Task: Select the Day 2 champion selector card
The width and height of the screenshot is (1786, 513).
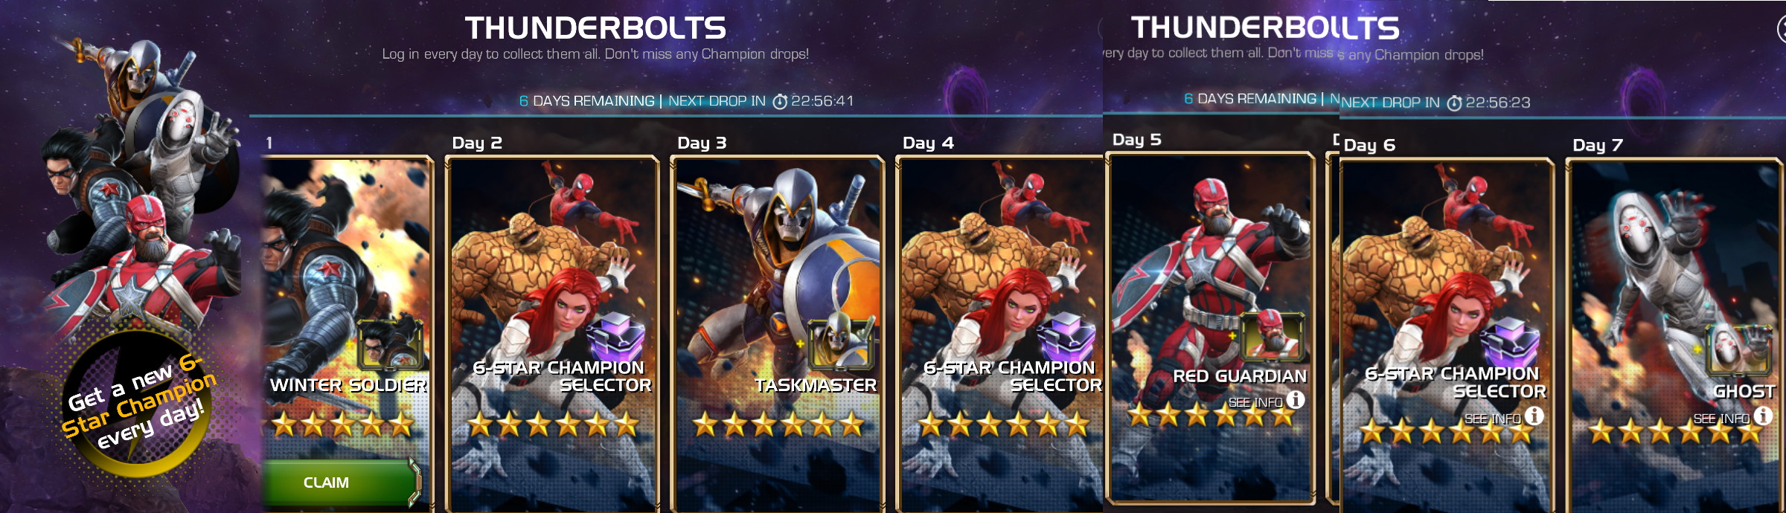Action: point(551,333)
